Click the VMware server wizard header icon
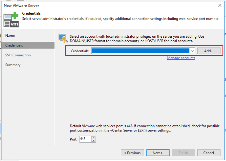The width and height of the screenshot is (226, 161). click(x=11, y=20)
